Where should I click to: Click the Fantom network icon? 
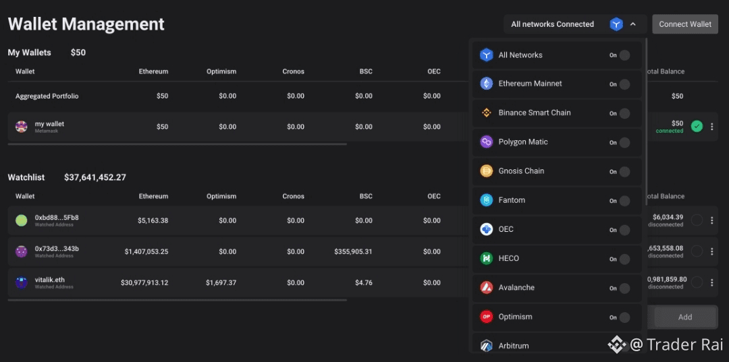click(486, 200)
